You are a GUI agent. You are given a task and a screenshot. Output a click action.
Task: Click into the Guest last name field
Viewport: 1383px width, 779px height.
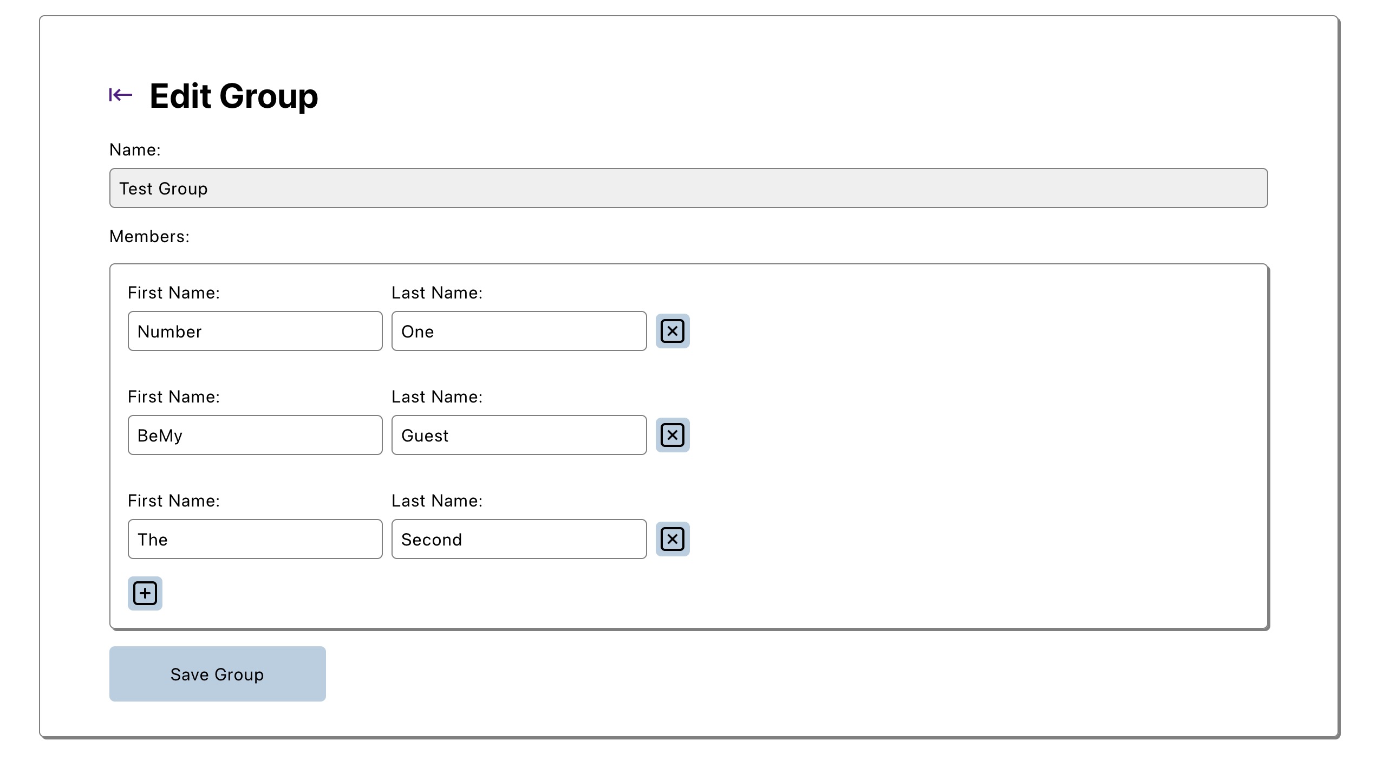click(x=519, y=435)
